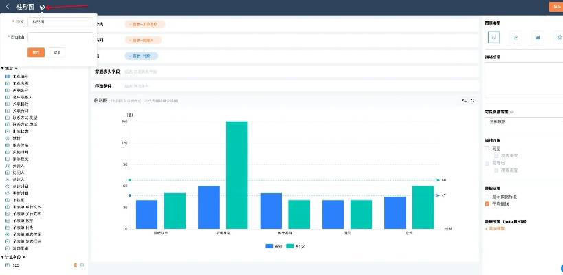Click the settings icon next to field 123
563x275 pixels.
(x=82, y=265)
